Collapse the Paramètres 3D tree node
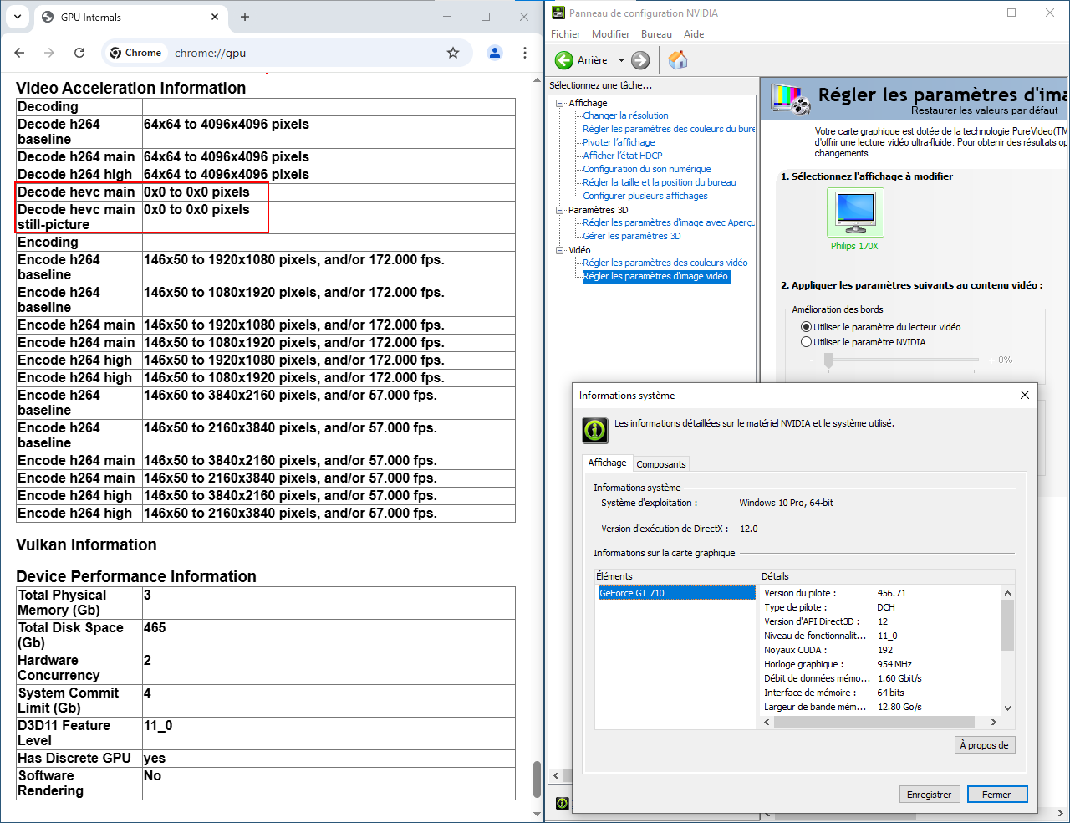 (560, 210)
